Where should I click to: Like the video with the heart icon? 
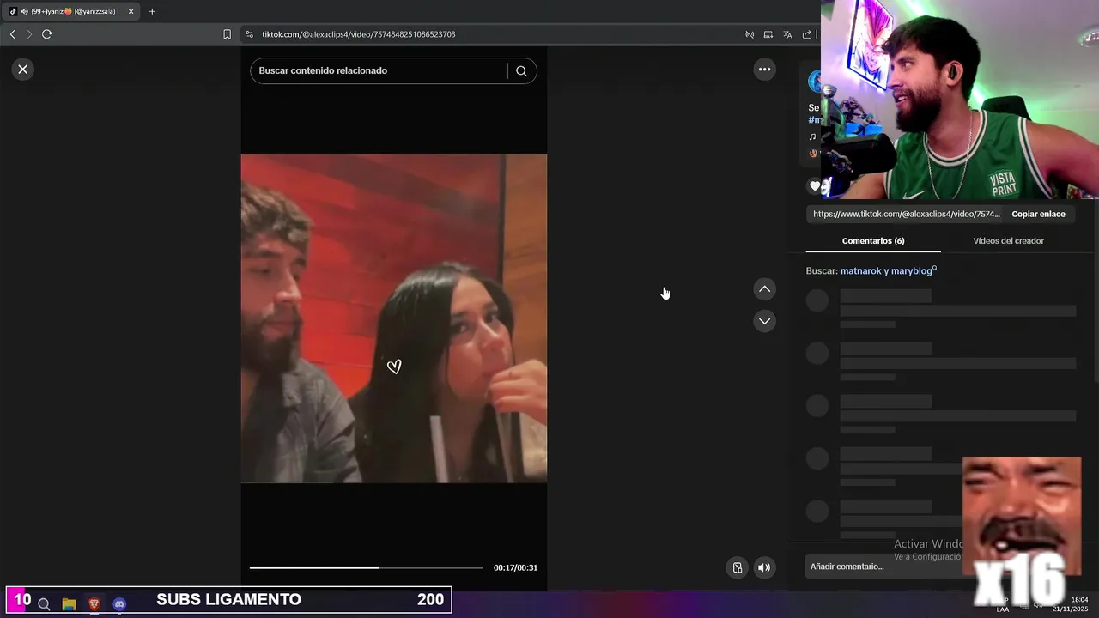click(815, 185)
